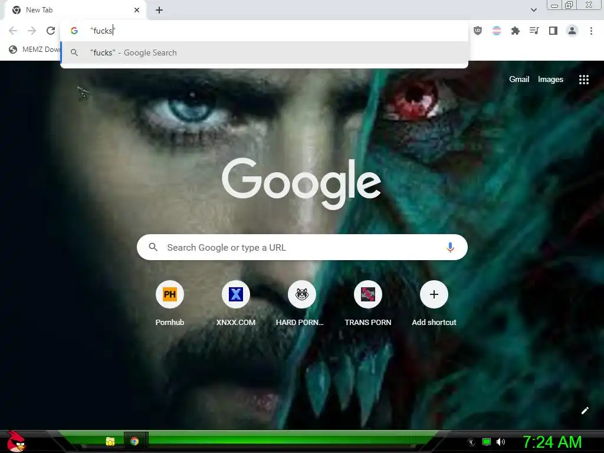Click the 7:24 AM clock
This screenshot has width=604, height=453.
coord(552,442)
